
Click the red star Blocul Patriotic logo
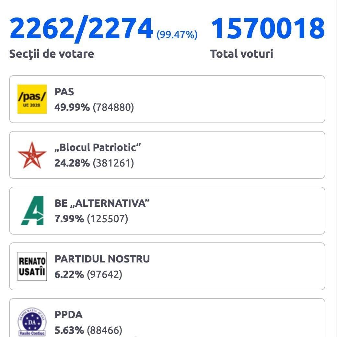pyautogui.click(x=32, y=155)
